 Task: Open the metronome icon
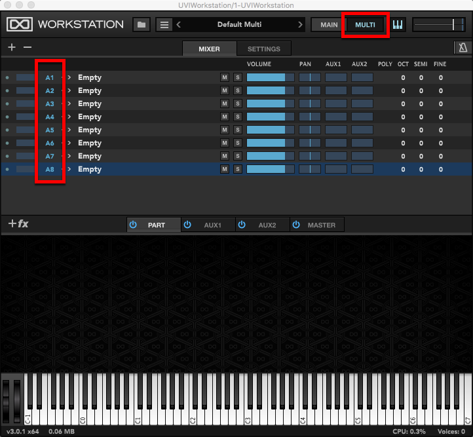click(463, 48)
